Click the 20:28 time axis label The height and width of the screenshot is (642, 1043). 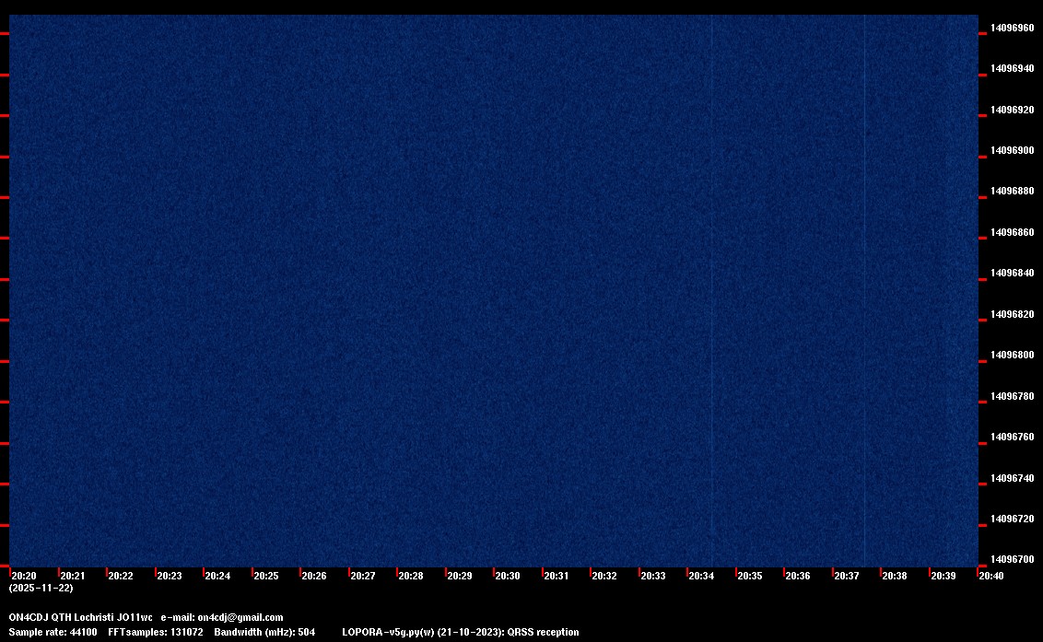pyautogui.click(x=410, y=576)
